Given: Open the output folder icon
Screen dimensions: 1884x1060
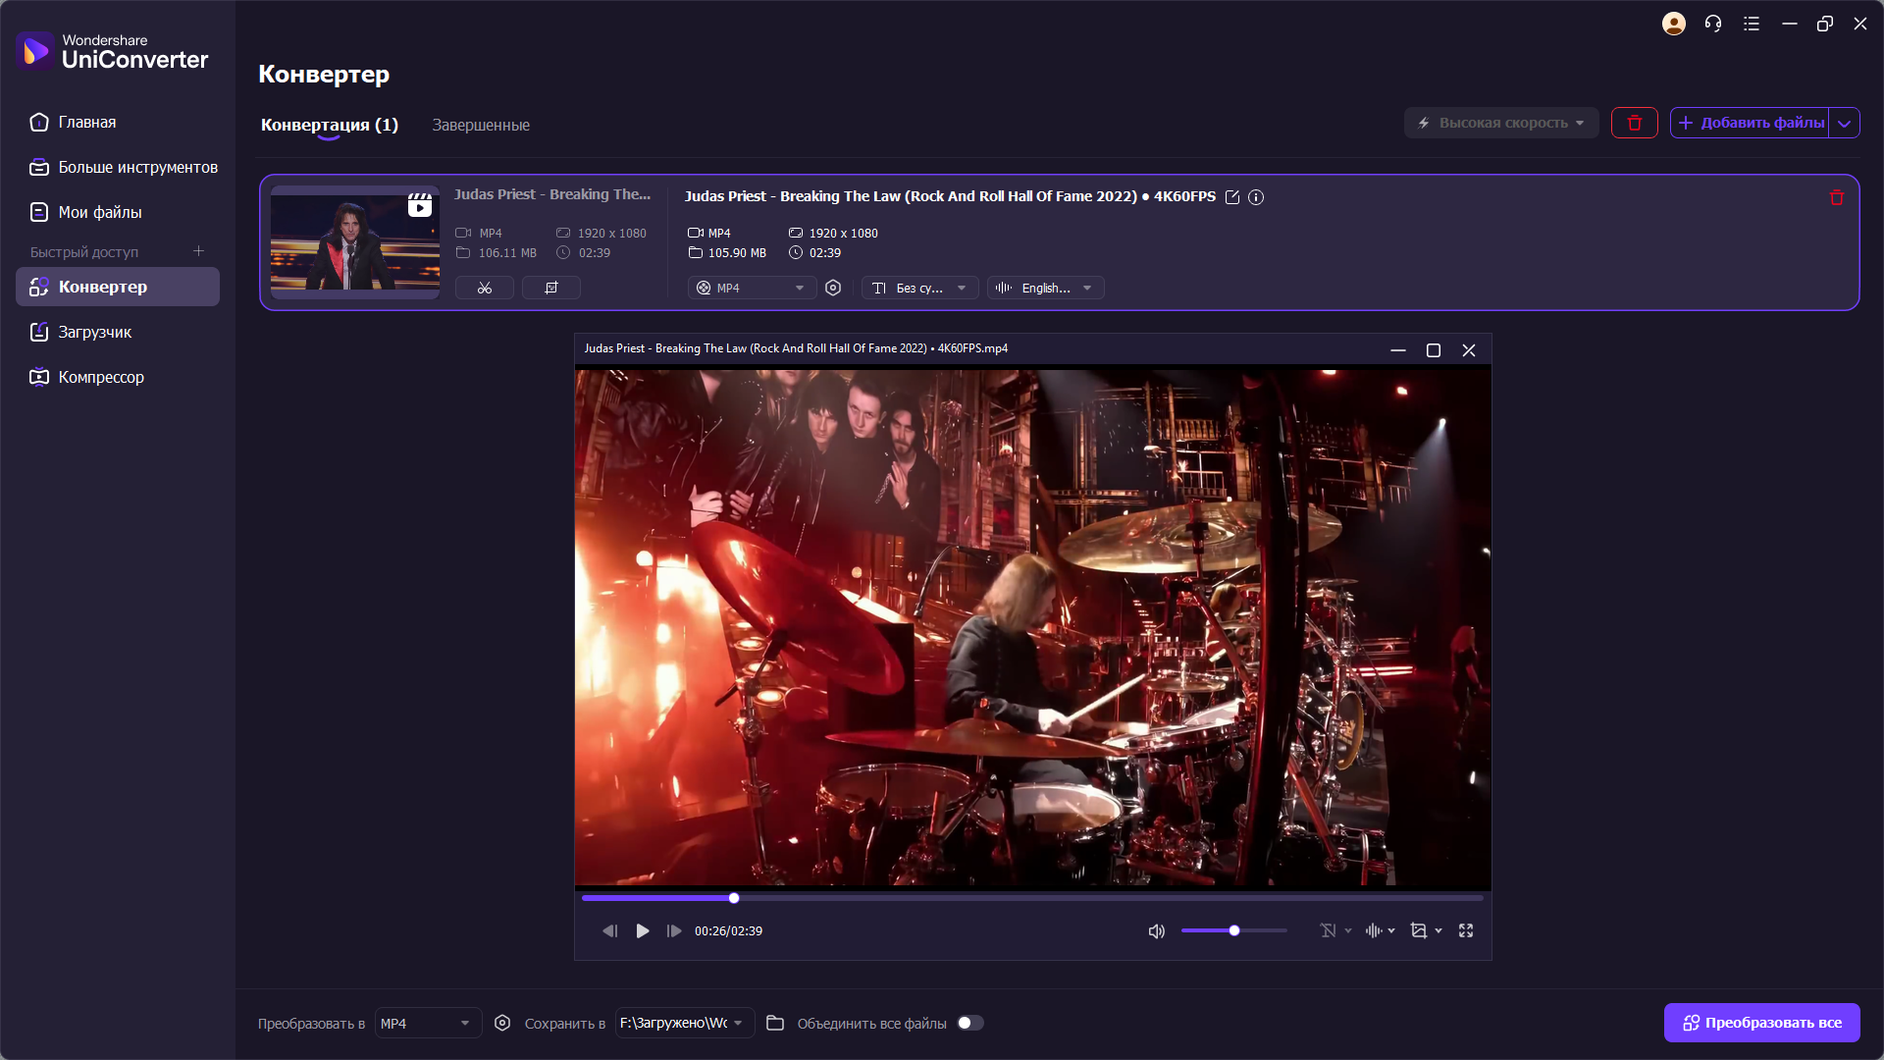Looking at the screenshot, I should tap(775, 1023).
